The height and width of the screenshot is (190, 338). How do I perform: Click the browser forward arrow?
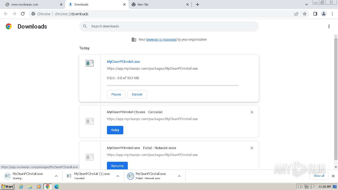(x=14, y=14)
